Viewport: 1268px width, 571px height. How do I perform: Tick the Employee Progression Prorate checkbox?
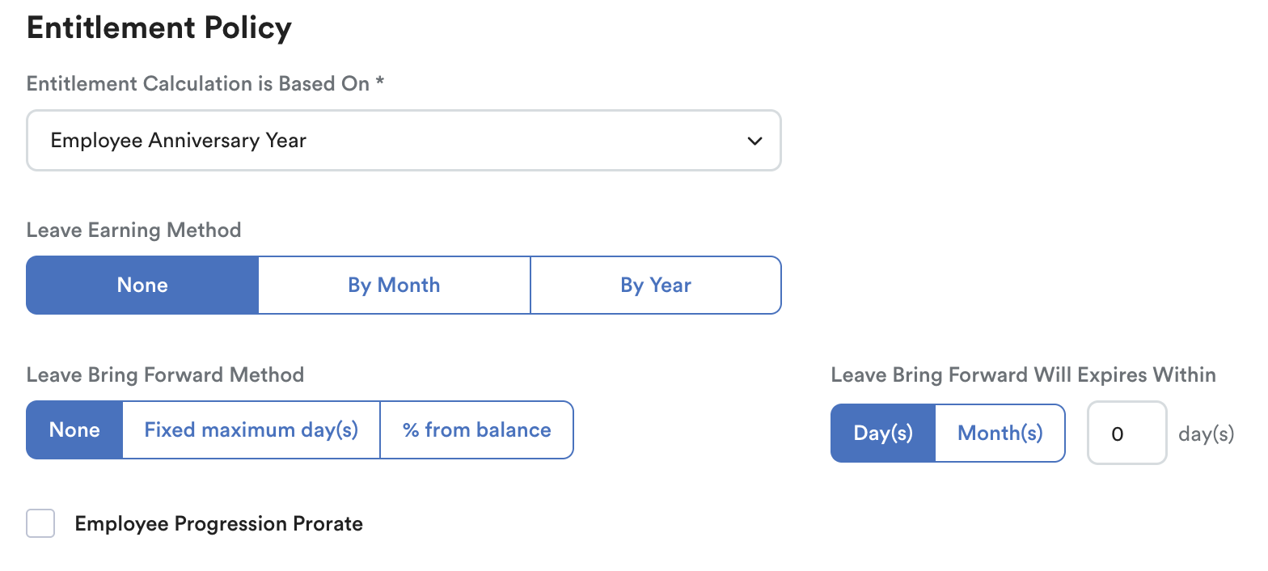tap(40, 523)
